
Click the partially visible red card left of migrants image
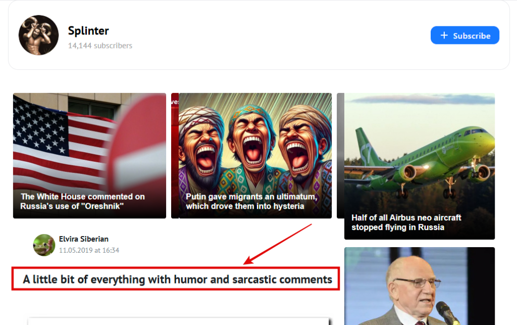(x=175, y=156)
